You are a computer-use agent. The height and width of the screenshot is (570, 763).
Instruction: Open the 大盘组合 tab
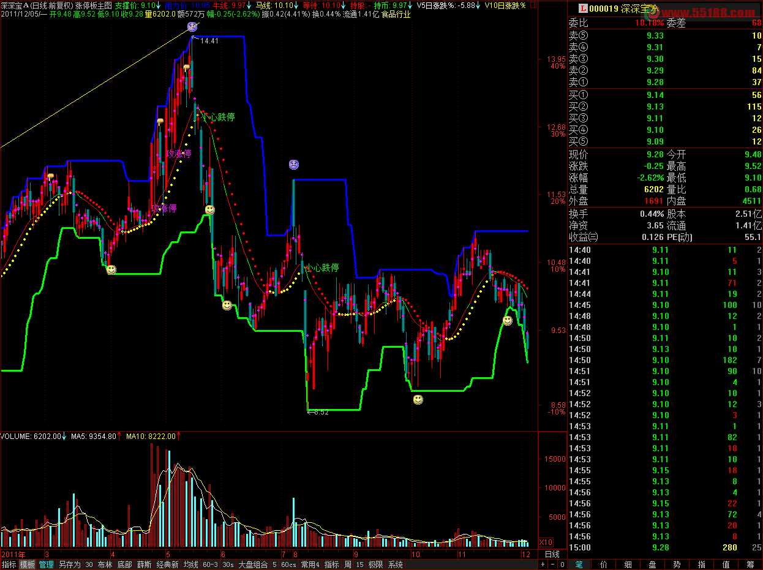(x=253, y=564)
